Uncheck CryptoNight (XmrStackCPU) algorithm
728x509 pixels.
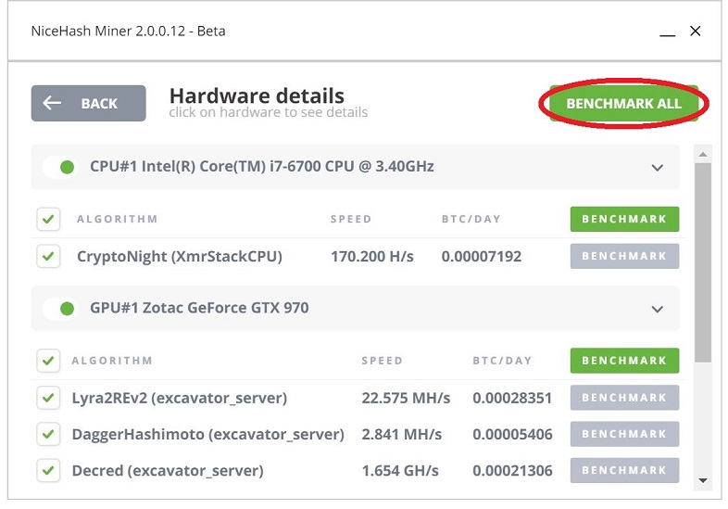point(48,256)
